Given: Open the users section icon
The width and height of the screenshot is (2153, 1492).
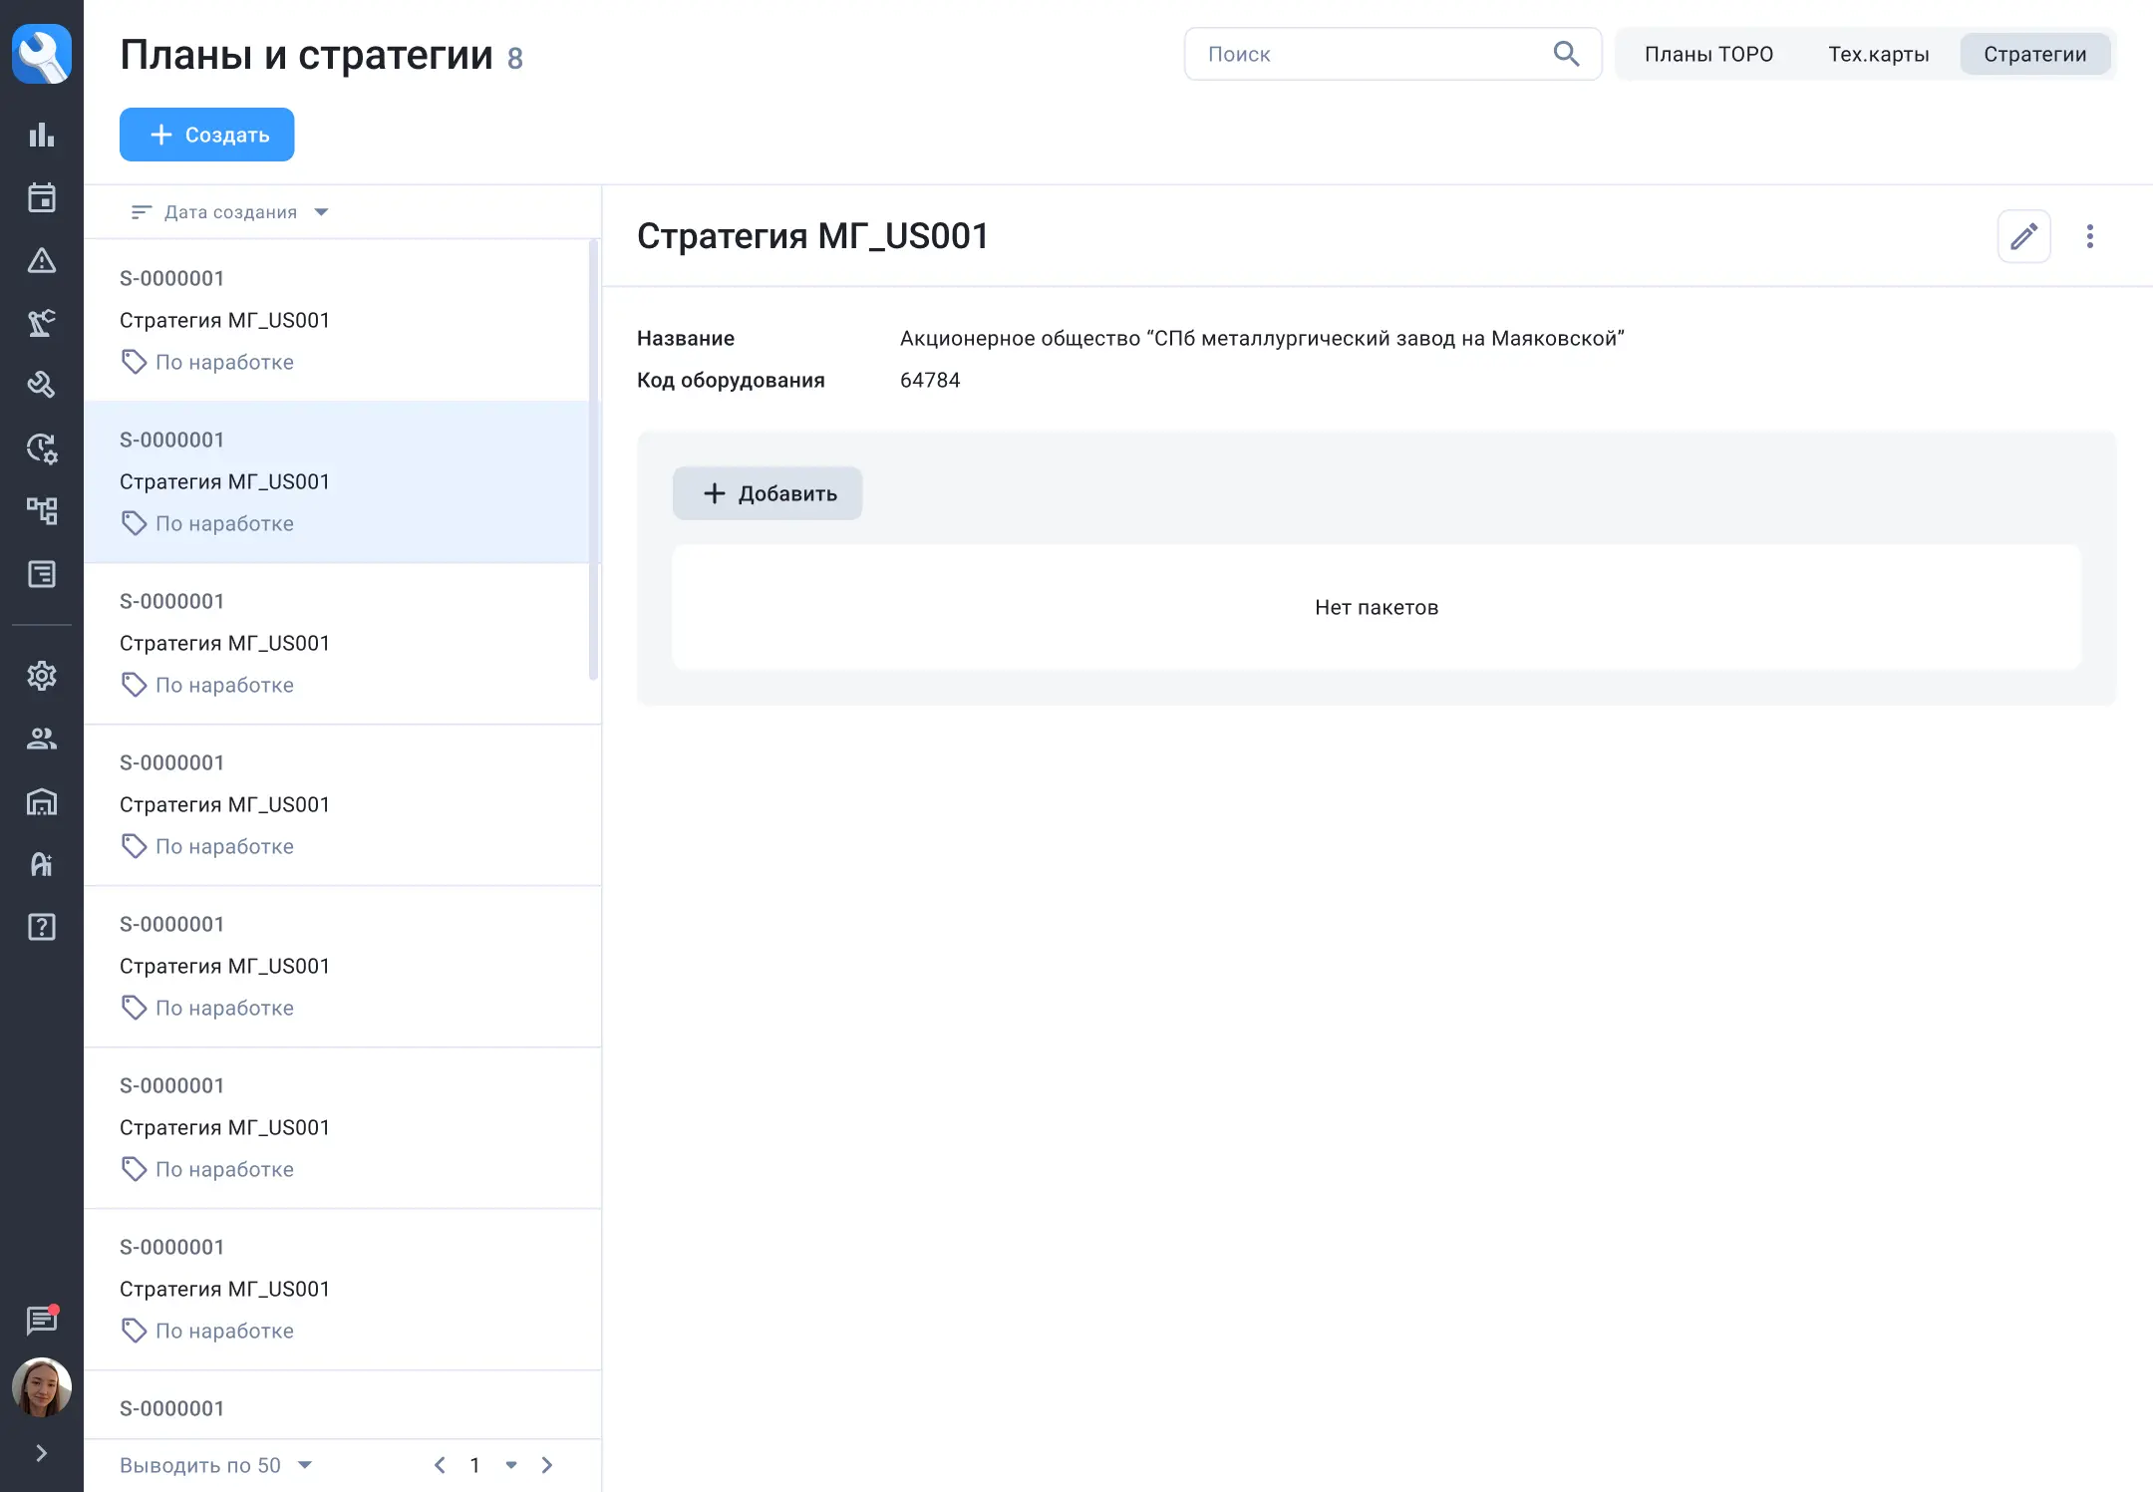Looking at the screenshot, I should point(41,739).
